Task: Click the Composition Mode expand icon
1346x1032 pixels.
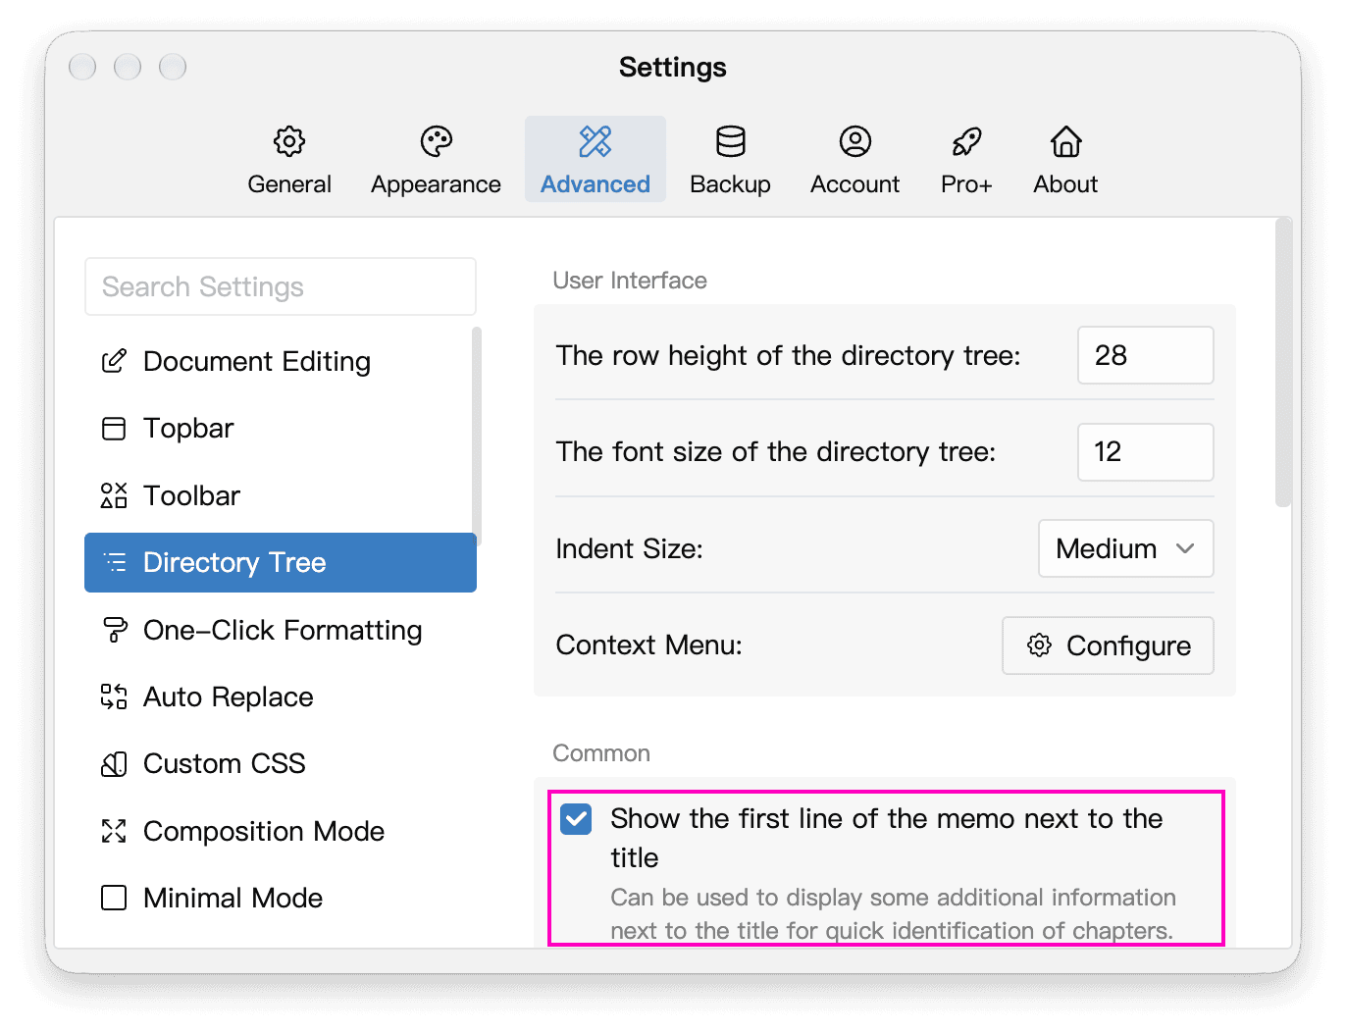Action: [x=114, y=831]
